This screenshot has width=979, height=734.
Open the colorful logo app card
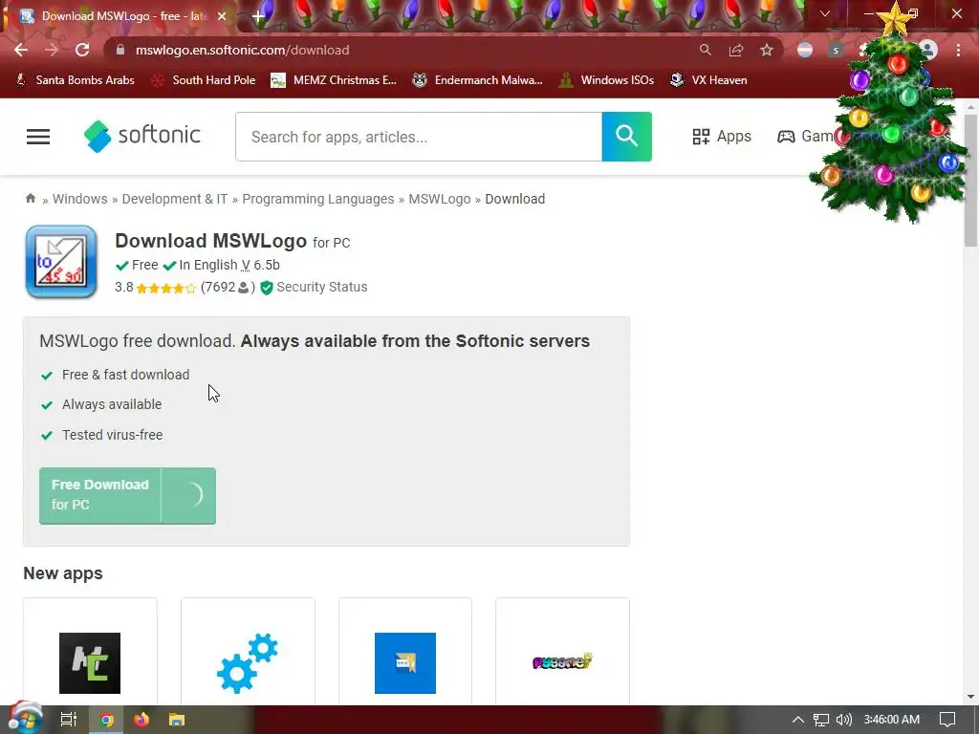click(562, 652)
